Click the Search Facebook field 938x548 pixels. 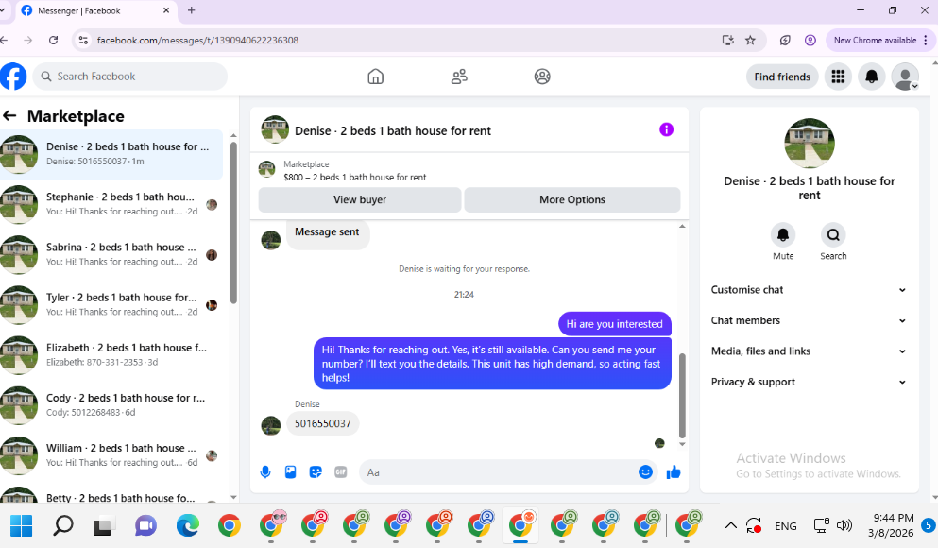pyautogui.click(x=130, y=77)
